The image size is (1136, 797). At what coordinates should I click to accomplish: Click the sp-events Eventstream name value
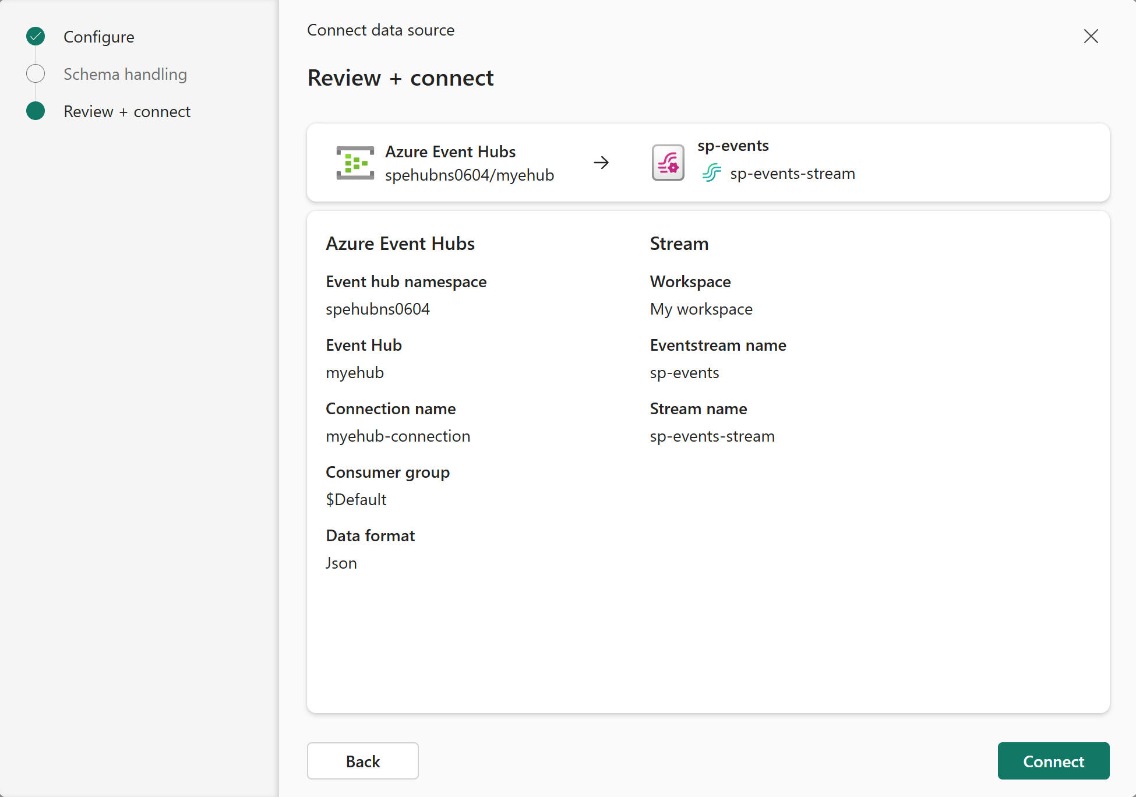685,372
